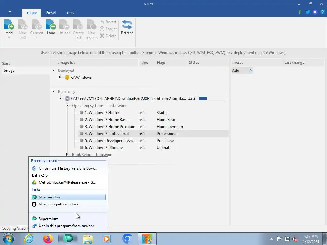
Task: Select 5. Windows Developer Preview row
Action: tap(153, 141)
